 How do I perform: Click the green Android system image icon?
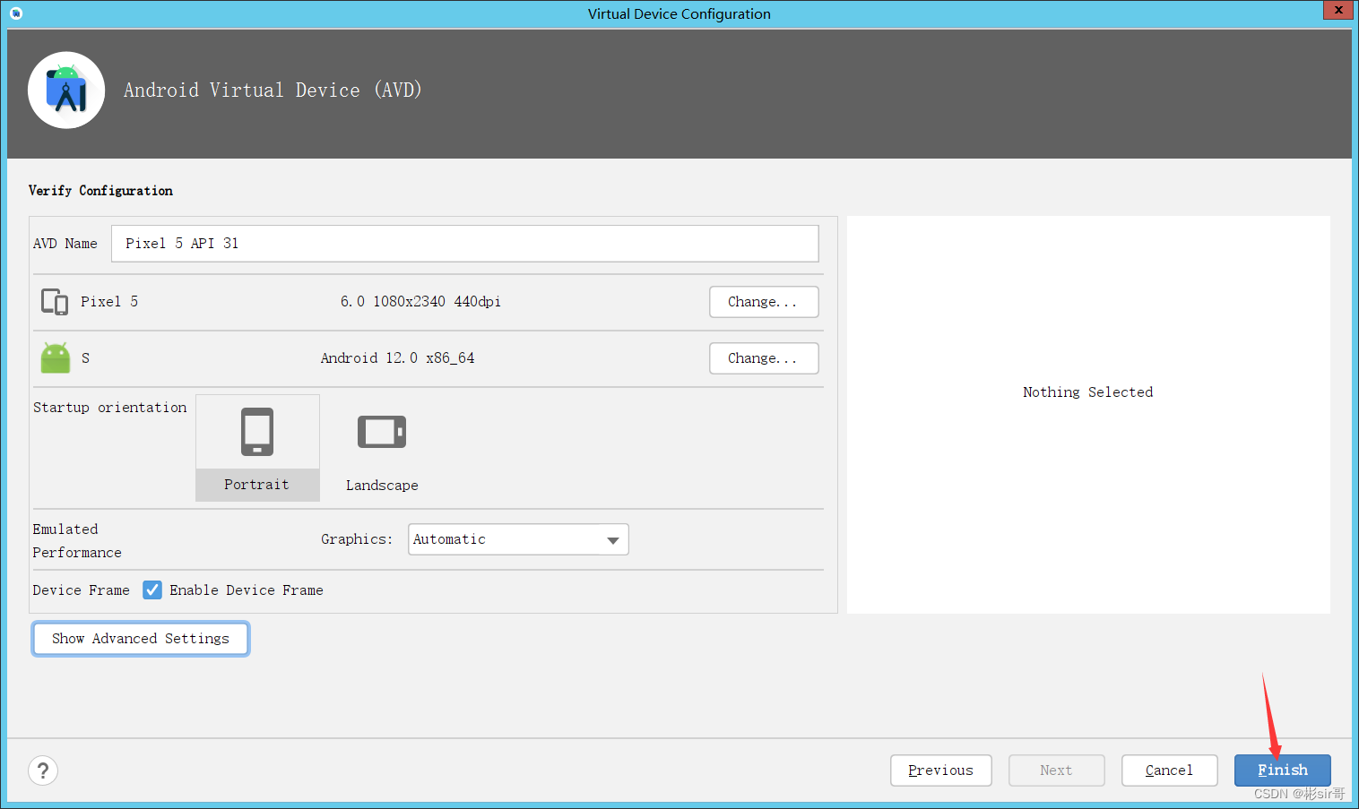(56, 357)
